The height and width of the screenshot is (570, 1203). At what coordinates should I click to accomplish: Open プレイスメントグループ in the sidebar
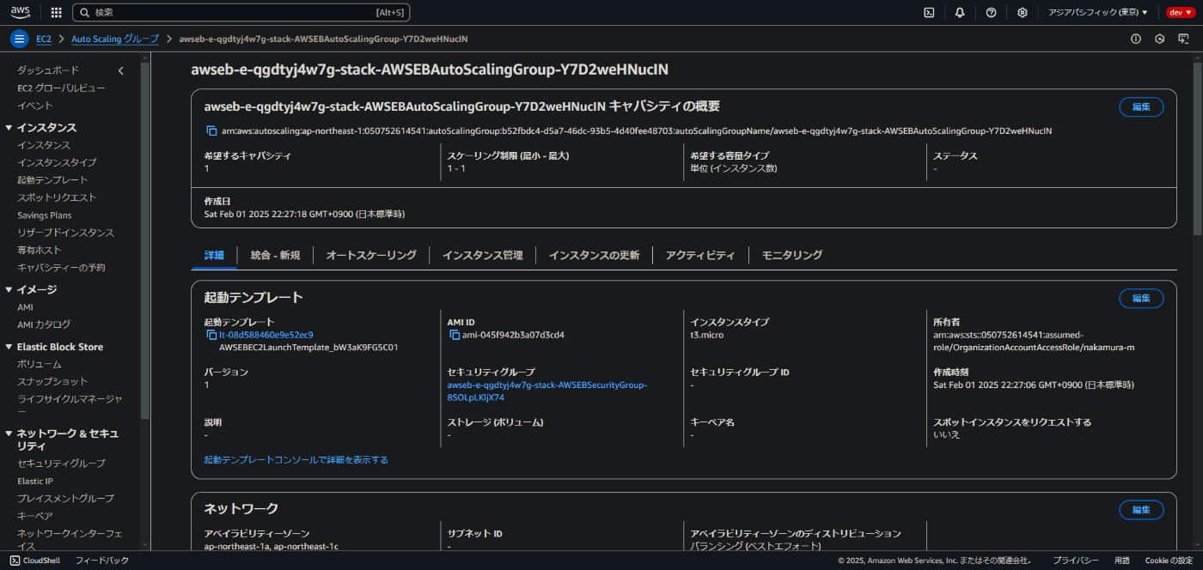tap(65, 499)
